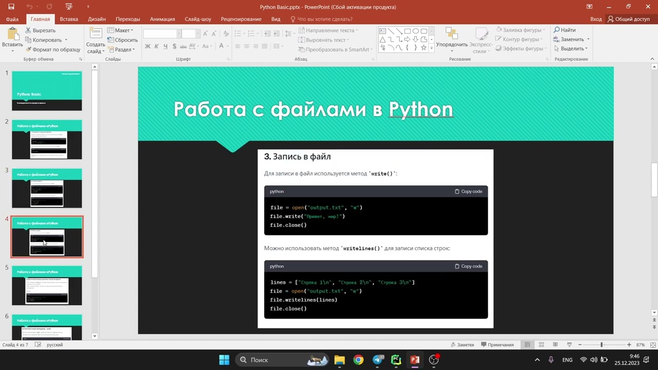Image resolution: width=658 pixels, height=370 pixels.
Task: Click zoom slider handle in status bar
Action: (601, 345)
